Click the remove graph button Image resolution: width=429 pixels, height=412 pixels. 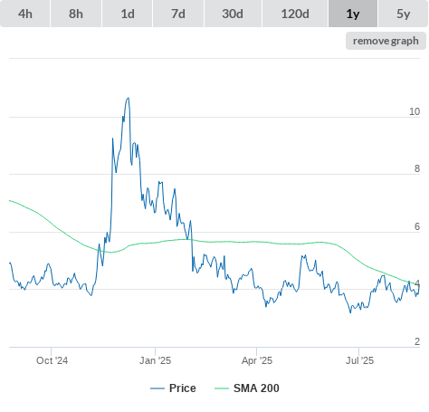[386, 41]
